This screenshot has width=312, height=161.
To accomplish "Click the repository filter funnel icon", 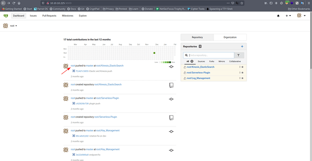I will (x=239, y=55).
